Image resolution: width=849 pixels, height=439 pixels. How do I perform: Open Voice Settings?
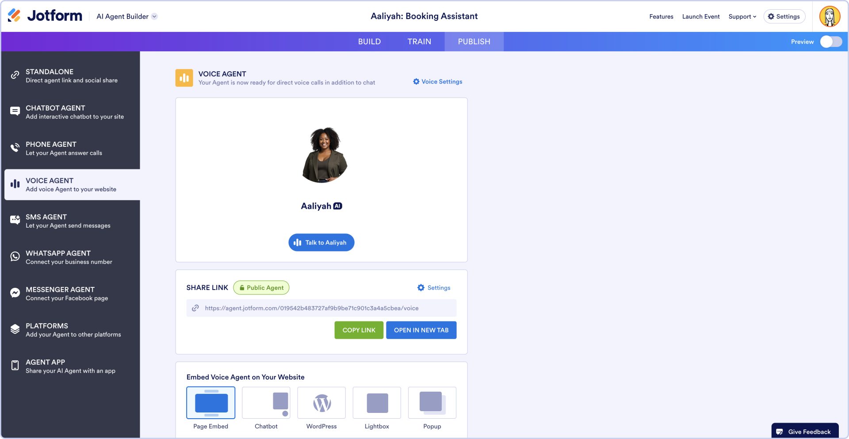pos(438,82)
